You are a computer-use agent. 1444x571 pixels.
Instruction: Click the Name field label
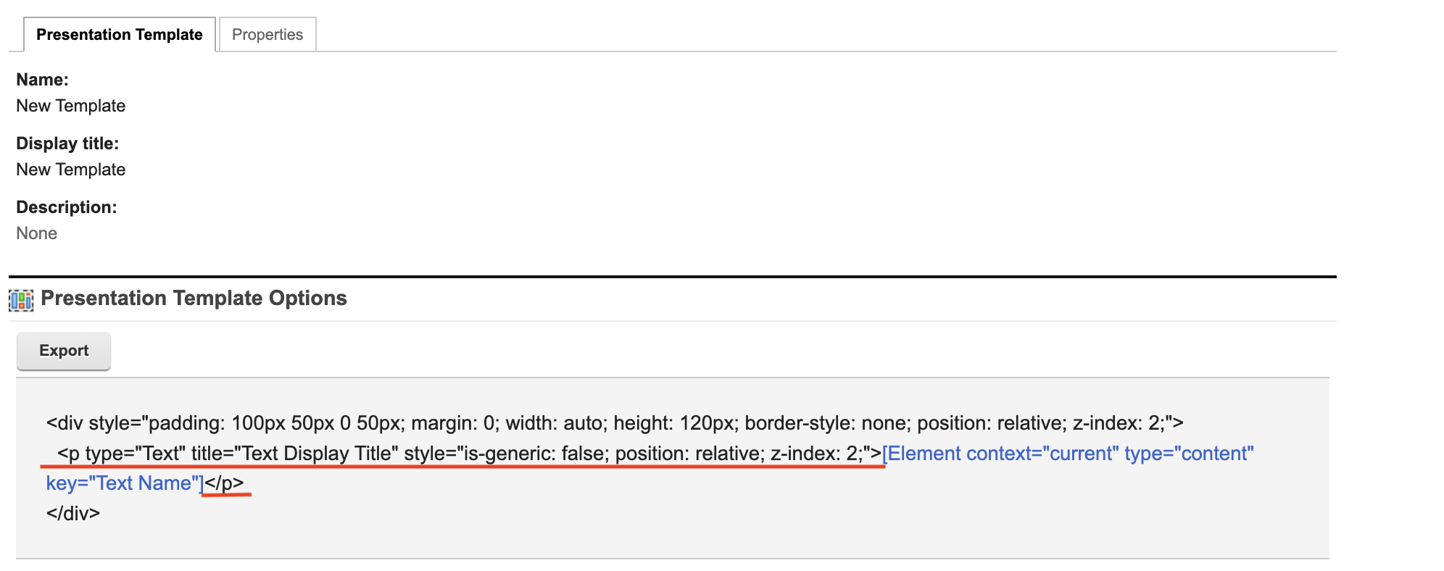(x=42, y=80)
